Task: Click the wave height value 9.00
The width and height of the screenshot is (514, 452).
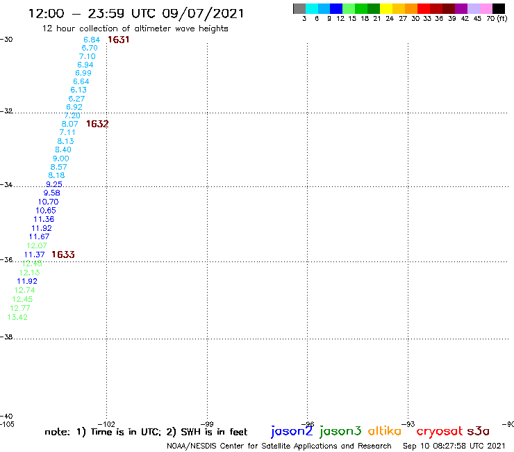Action: [x=61, y=159]
